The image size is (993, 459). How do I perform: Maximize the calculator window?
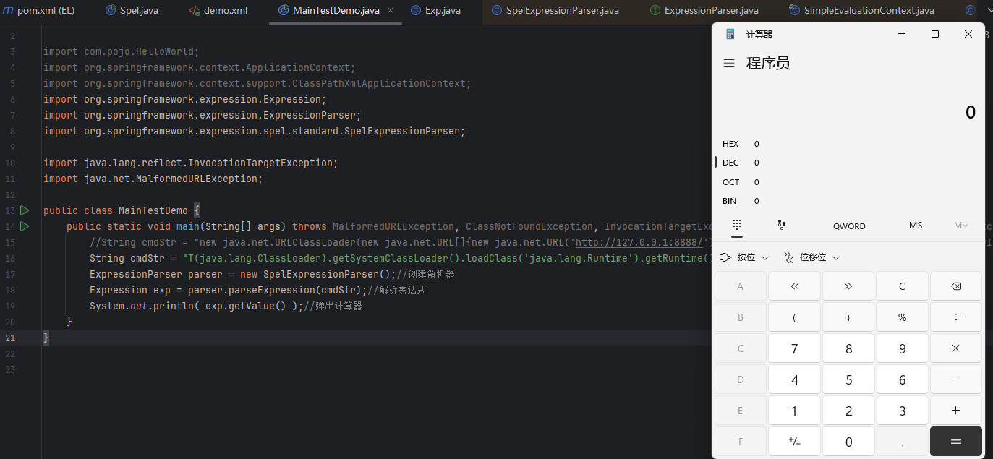935,34
